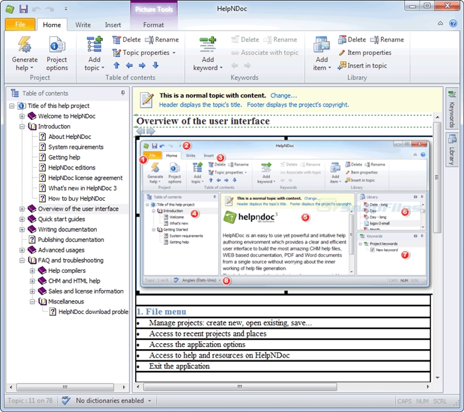Screen dimensions: 464x412
Task: Click the Generate help lightning icon
Action: 24,44
